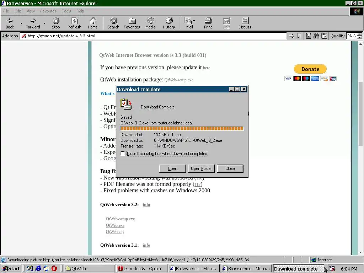This screenshot has width=364, height=273.
Task: Click the 6:04 PM clock
Action: click(349, 269)
